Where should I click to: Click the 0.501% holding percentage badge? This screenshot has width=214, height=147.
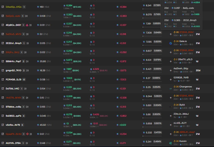click(158, 123)
